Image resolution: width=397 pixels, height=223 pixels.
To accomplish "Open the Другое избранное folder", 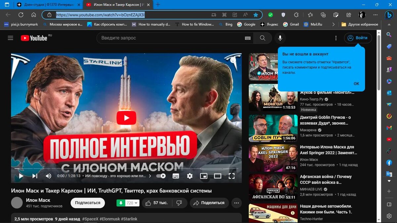I will (360, 24).
